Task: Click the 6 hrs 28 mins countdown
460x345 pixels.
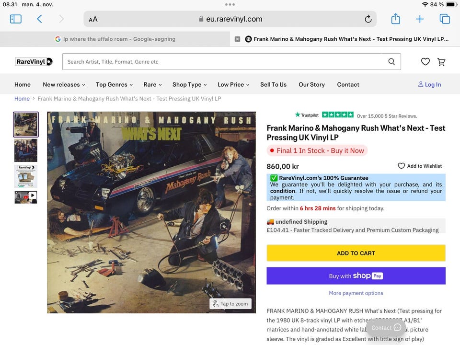Action: (317, 208)
